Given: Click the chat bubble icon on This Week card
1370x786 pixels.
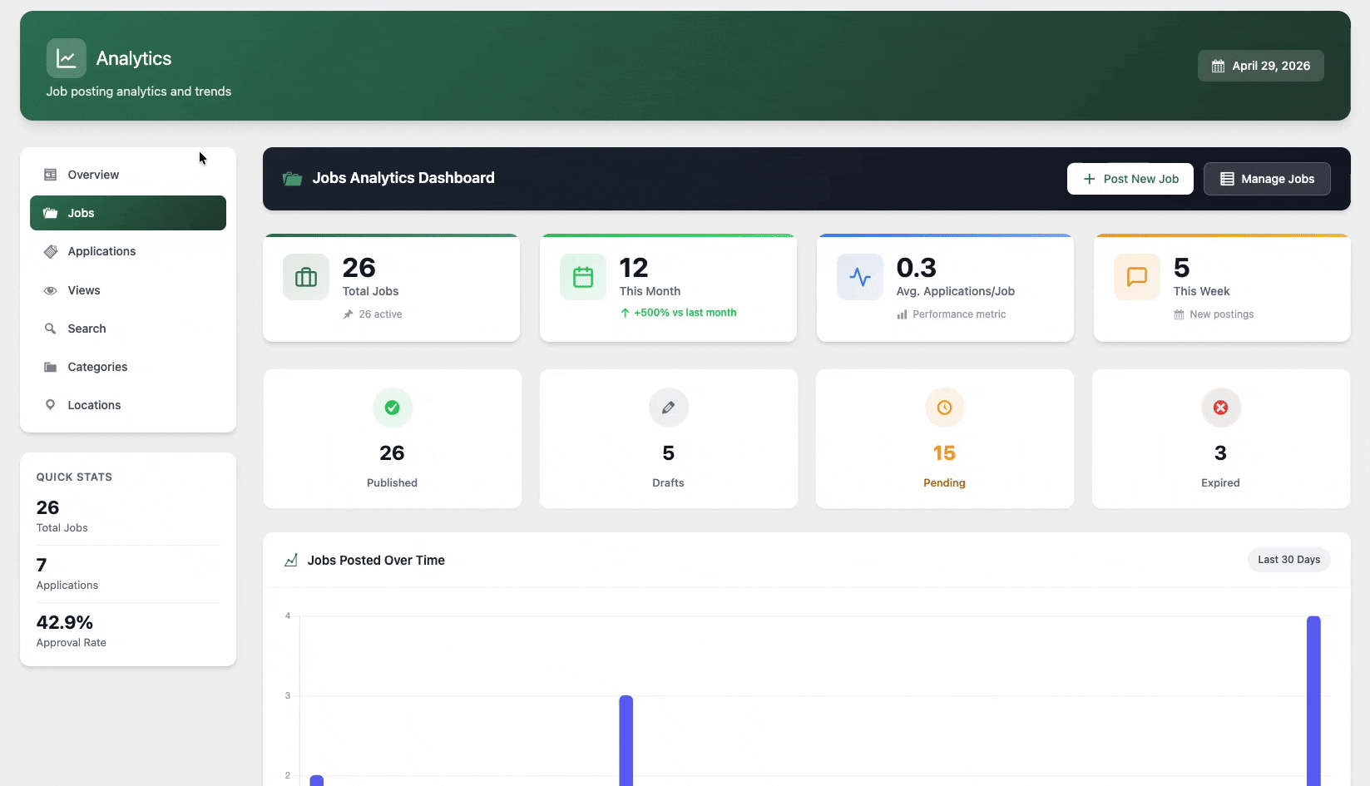Looking at the screenshot, I should (1136, 277).
